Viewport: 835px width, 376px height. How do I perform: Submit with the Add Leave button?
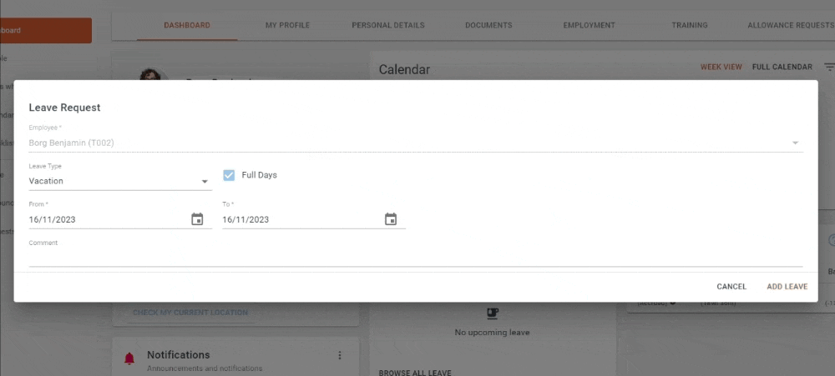click(787, 287)
